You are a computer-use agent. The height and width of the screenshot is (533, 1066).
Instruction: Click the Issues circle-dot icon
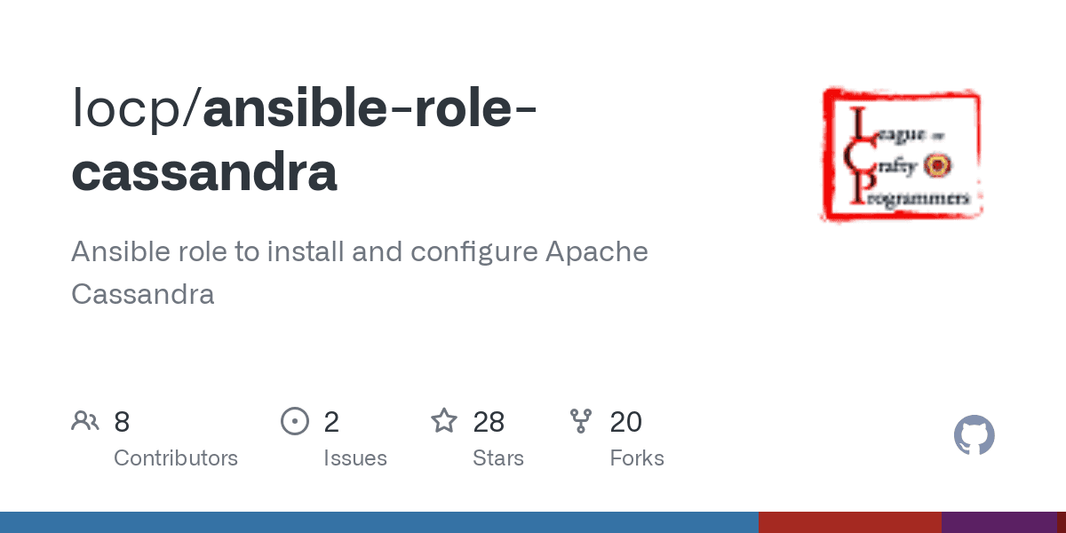tap(294, 421)
